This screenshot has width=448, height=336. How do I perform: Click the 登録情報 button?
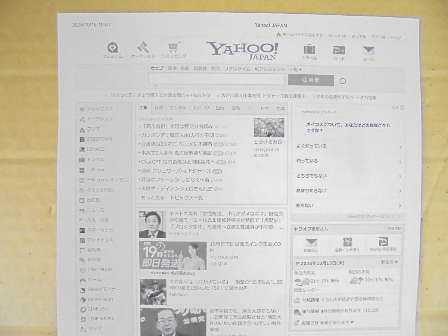pyautogui.click(x=394, y=228)
